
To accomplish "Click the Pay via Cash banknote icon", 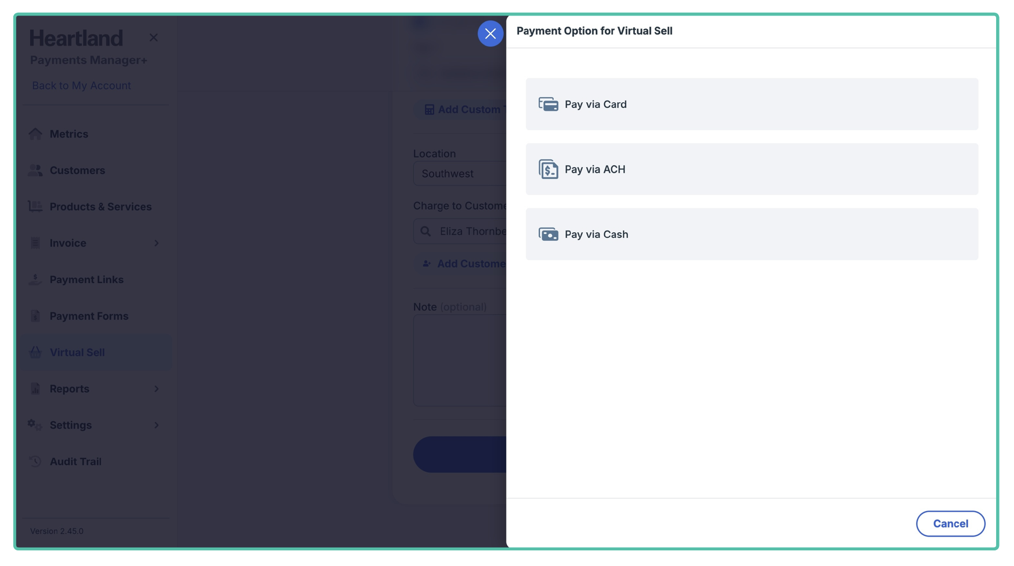I will pos(548,234).
